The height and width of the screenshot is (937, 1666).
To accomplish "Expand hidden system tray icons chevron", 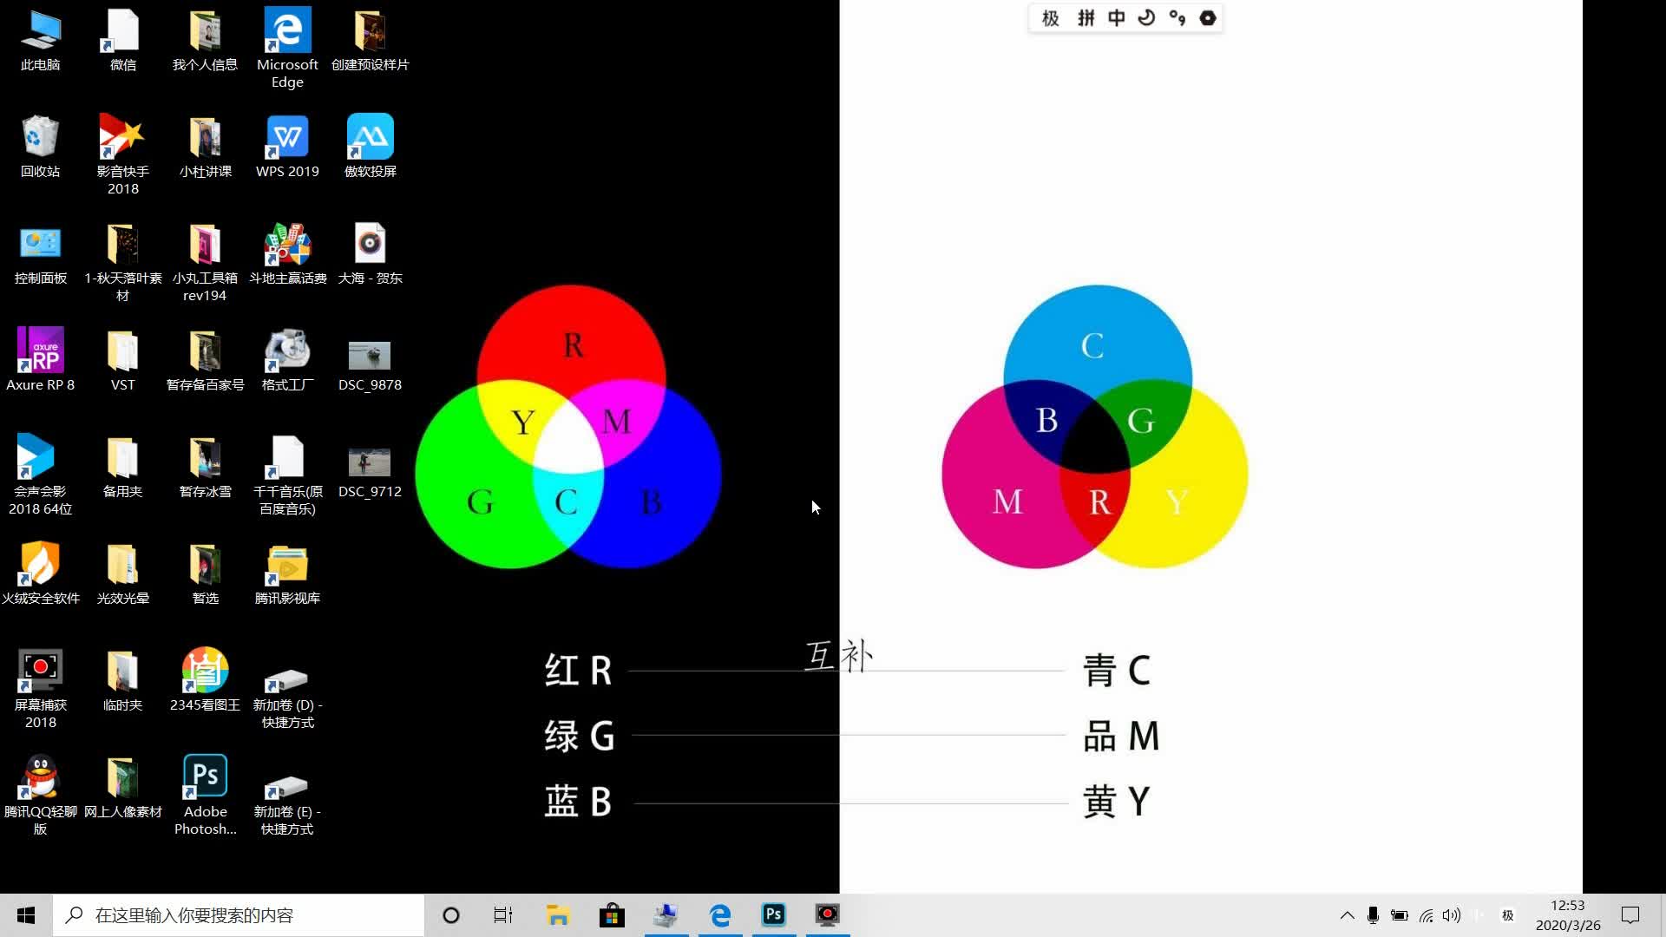I will (x=1347, y=914).
